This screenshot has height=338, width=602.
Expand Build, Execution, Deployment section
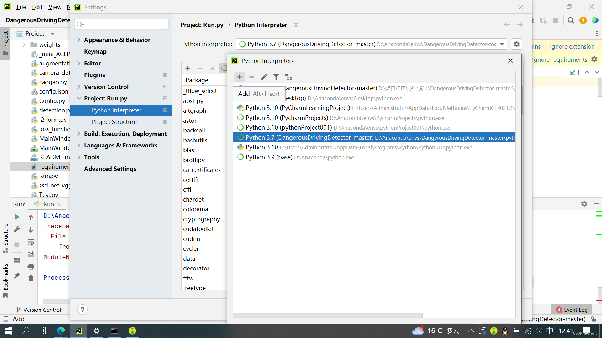(79, 134)
